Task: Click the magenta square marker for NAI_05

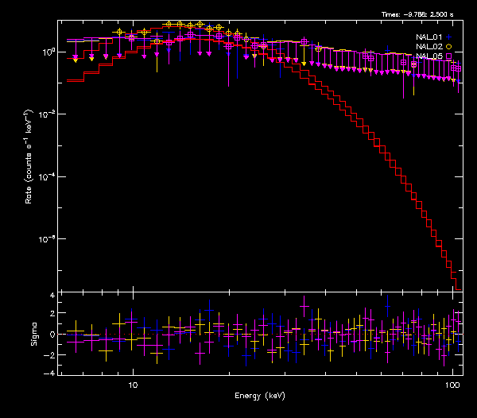Action: (x=448, y=56)
